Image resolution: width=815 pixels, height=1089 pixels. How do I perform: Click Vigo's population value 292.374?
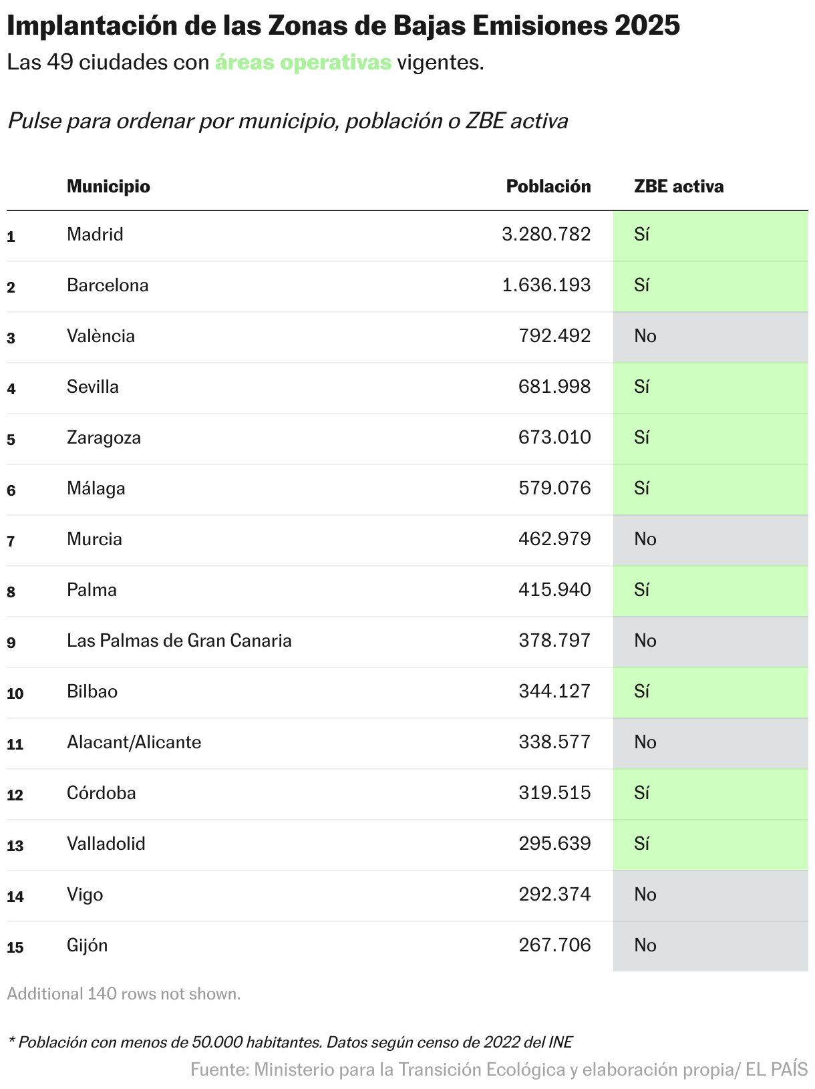click(554, 895)
